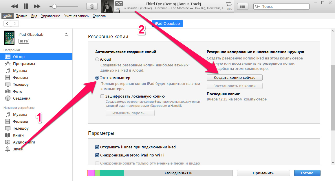Click the storage capacity usage bar
Screen dimensions: 335x181
pyautogui.click(x=160, y=173)
